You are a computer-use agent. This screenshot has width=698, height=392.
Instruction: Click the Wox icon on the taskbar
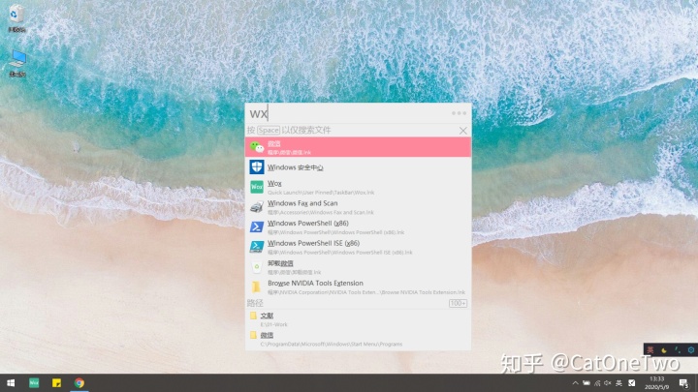click(34, 382)
